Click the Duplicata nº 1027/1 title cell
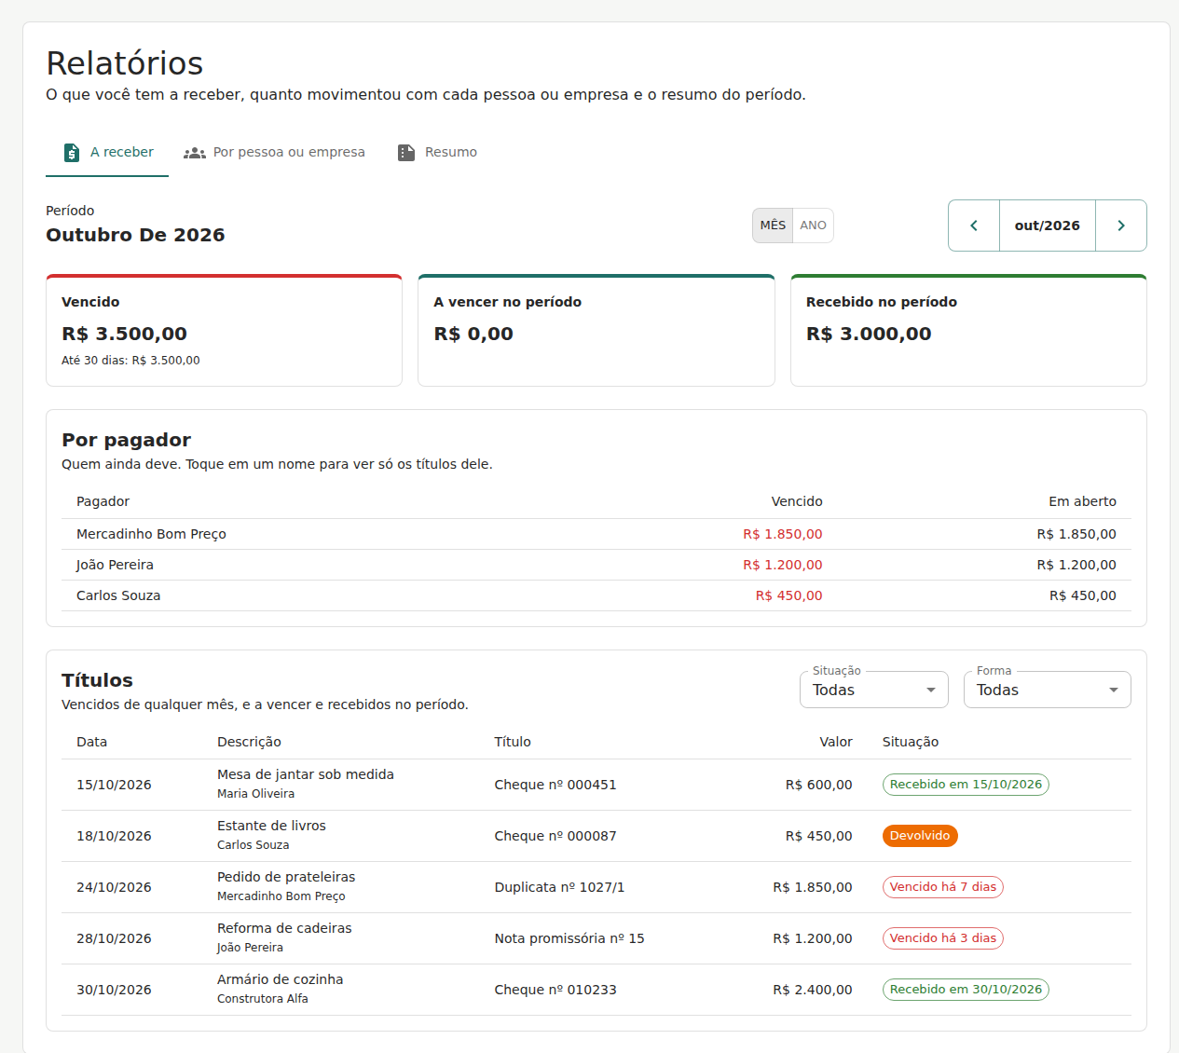Viewport: 1179px width, 1053px height. click(x=559, y=887)
